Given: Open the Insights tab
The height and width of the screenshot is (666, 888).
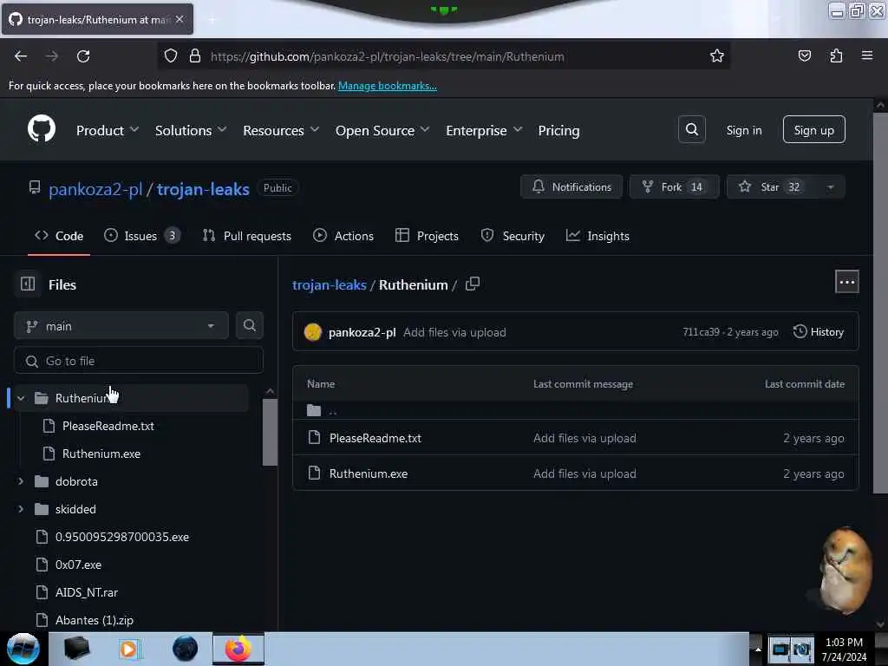Looking at the screenshot, I should tap(597, 236).
